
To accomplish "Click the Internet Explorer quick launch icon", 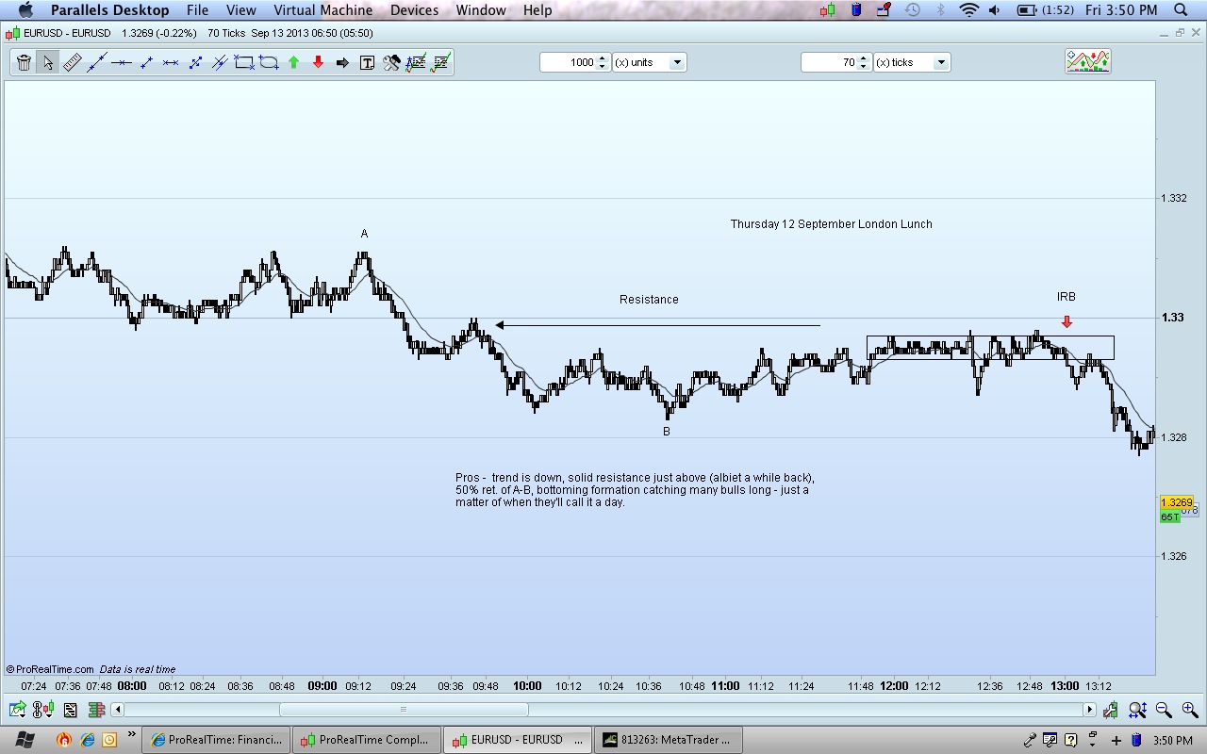I will (x=88, y=740).
